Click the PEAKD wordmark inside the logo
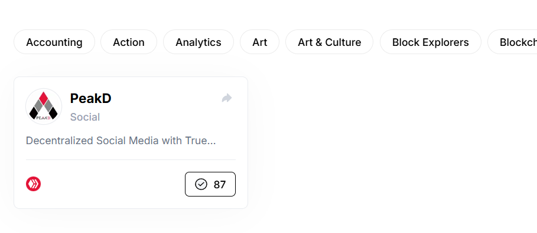The width and height of the screenshot is (537, 233). (x=44, y=118)
